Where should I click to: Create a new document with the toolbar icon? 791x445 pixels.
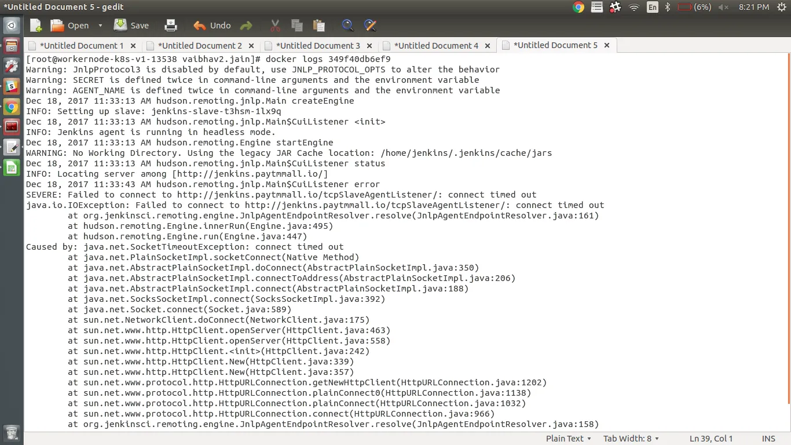36,25
